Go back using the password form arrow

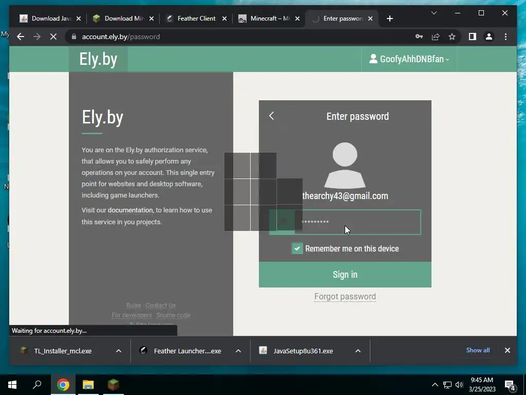point(271,116)
